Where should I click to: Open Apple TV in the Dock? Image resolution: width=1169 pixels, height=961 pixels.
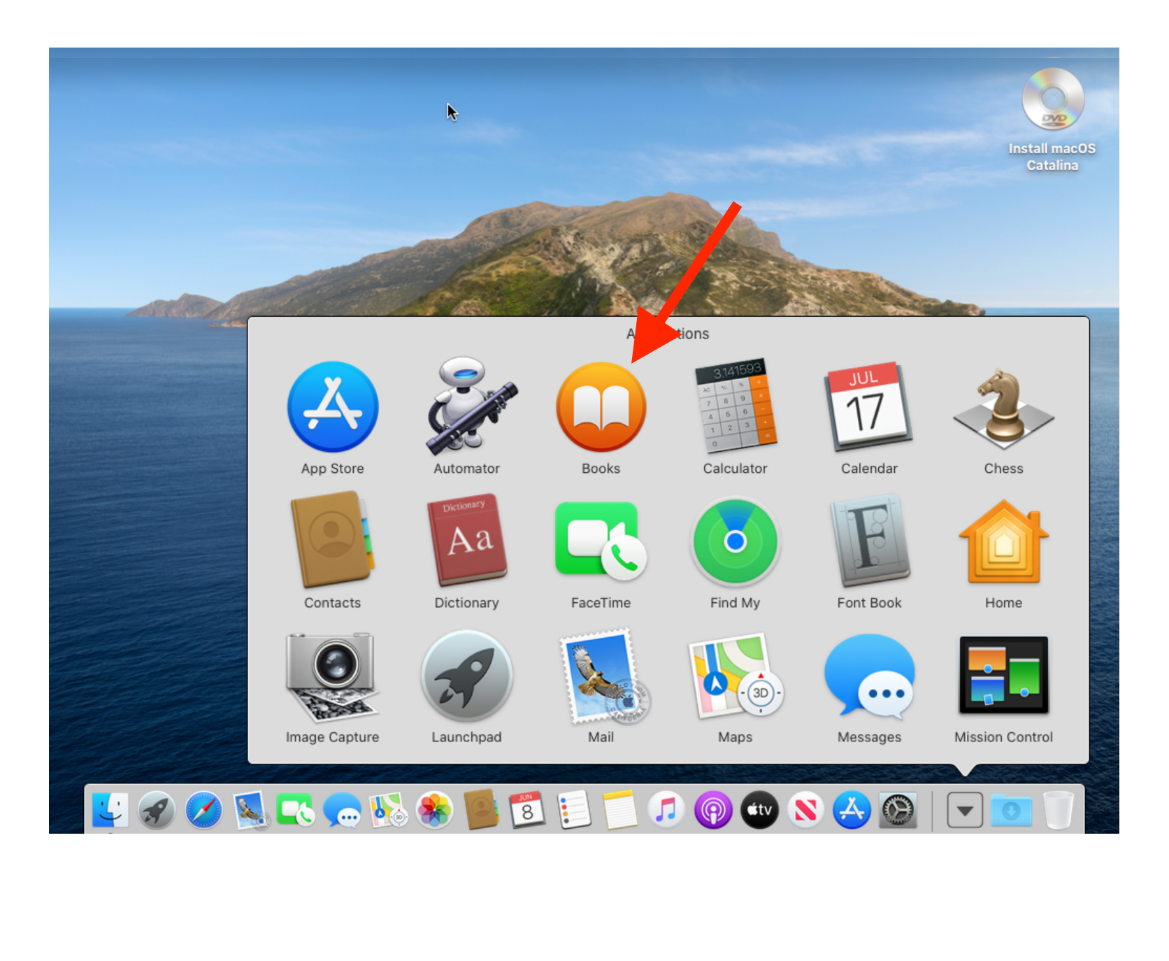click(759, 811)
